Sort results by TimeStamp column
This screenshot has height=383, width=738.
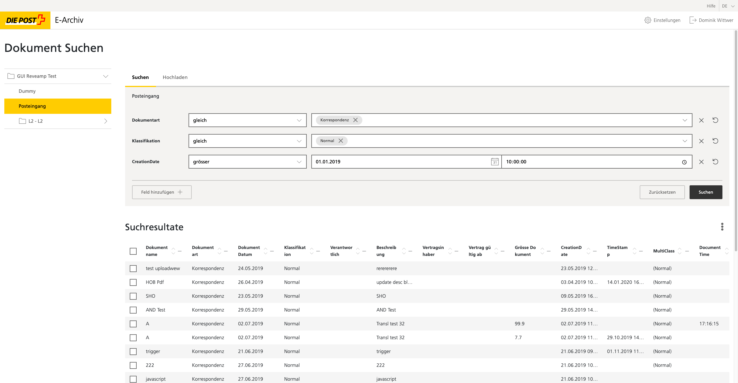tap(635, 251)
